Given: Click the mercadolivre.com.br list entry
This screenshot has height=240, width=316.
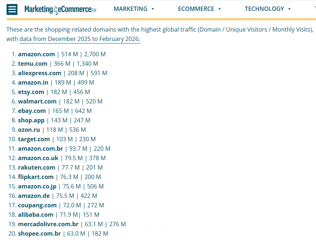Looking at the screenshot, I should click(72, 224).
